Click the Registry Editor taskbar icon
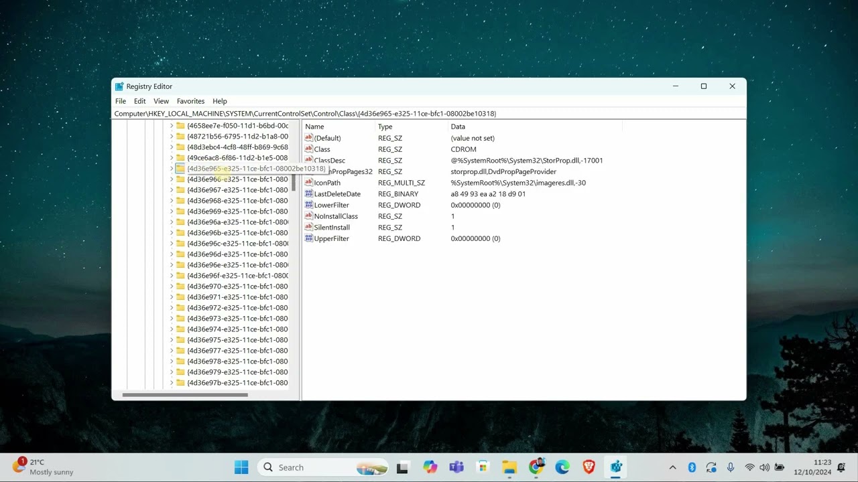The height and width of the screenshot is (482, 858). pyautogui.click(x=616, y=467)
